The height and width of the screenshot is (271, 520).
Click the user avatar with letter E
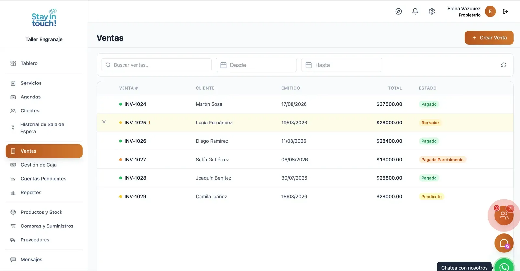(490, 11)
